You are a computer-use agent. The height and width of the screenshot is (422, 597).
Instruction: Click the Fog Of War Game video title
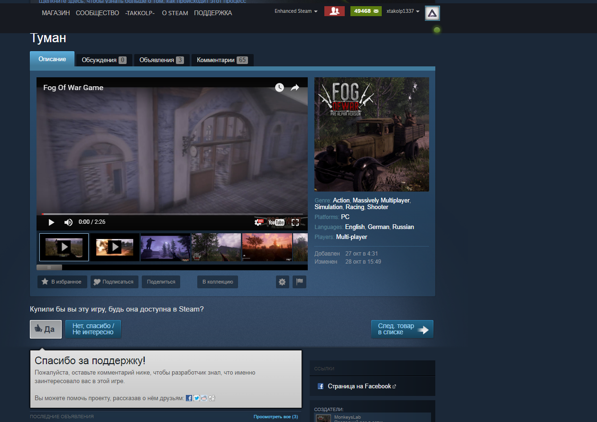coord(73,88)
